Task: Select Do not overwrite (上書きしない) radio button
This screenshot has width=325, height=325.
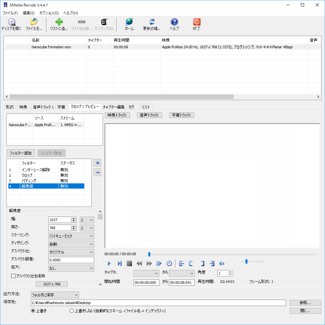Action: 71,311
